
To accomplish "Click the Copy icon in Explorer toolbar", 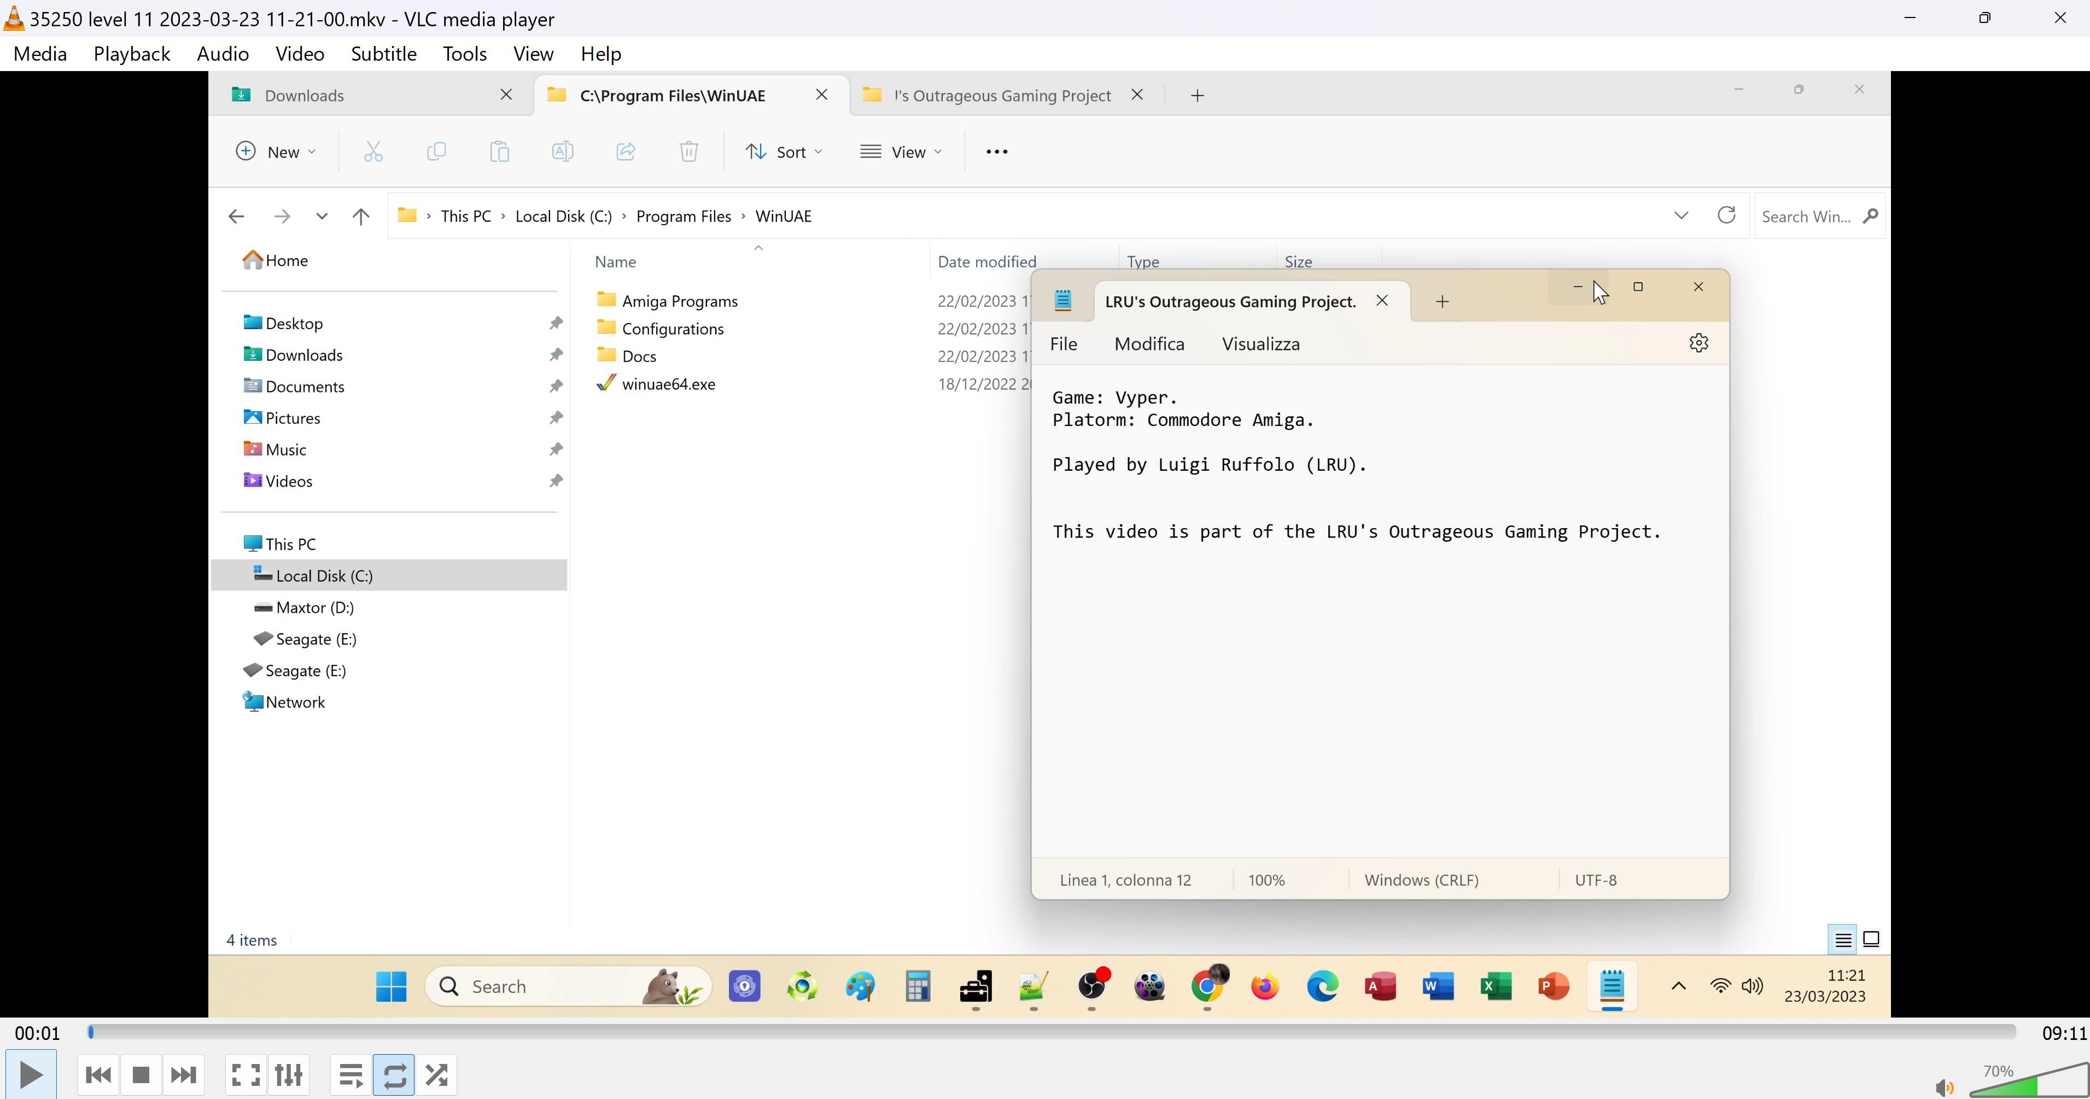I will (436, 151).
